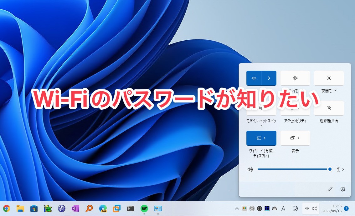Open all settings via gear icon

coord(343,189)
